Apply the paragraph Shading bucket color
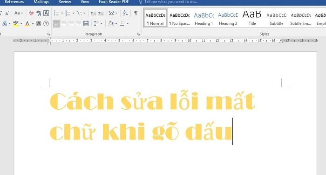This screenshot has width=326, height=175. (111, 23)
